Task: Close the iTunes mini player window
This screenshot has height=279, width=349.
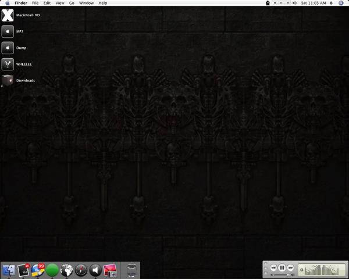Action: click(265, 264)
